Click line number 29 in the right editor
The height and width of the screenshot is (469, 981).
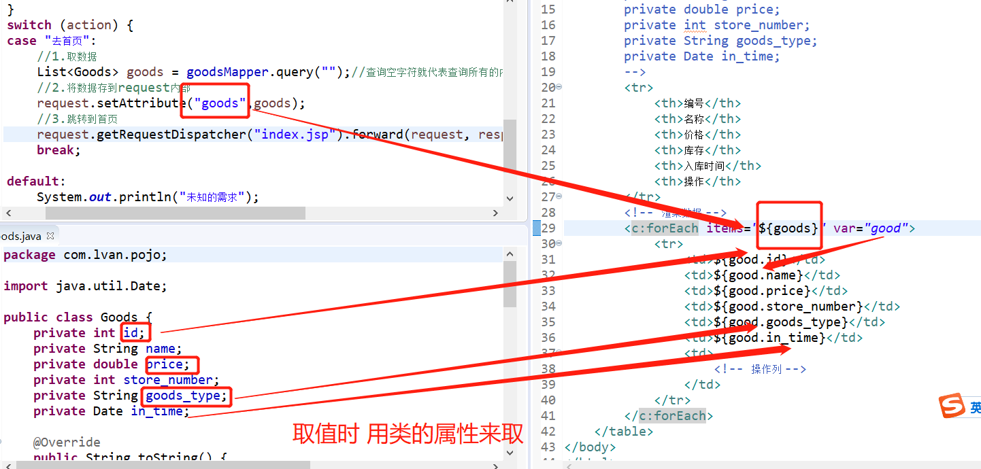tap(548, 228)
